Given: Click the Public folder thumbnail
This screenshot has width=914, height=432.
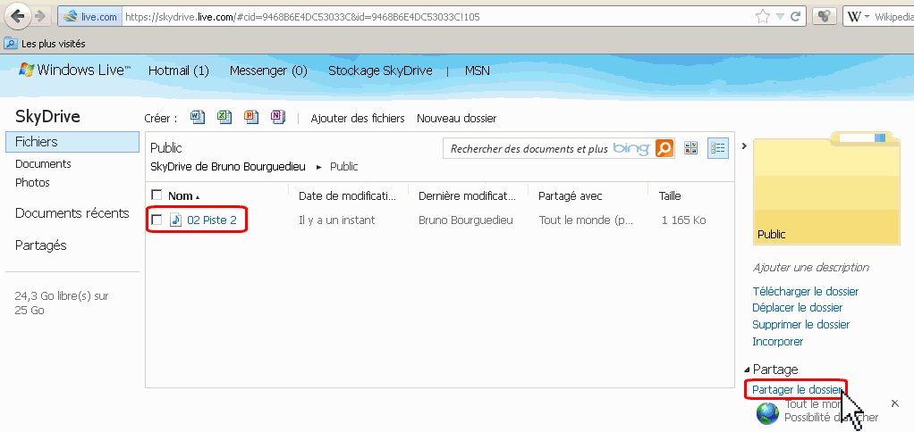Looking at the screenshot, I should 828,187.
